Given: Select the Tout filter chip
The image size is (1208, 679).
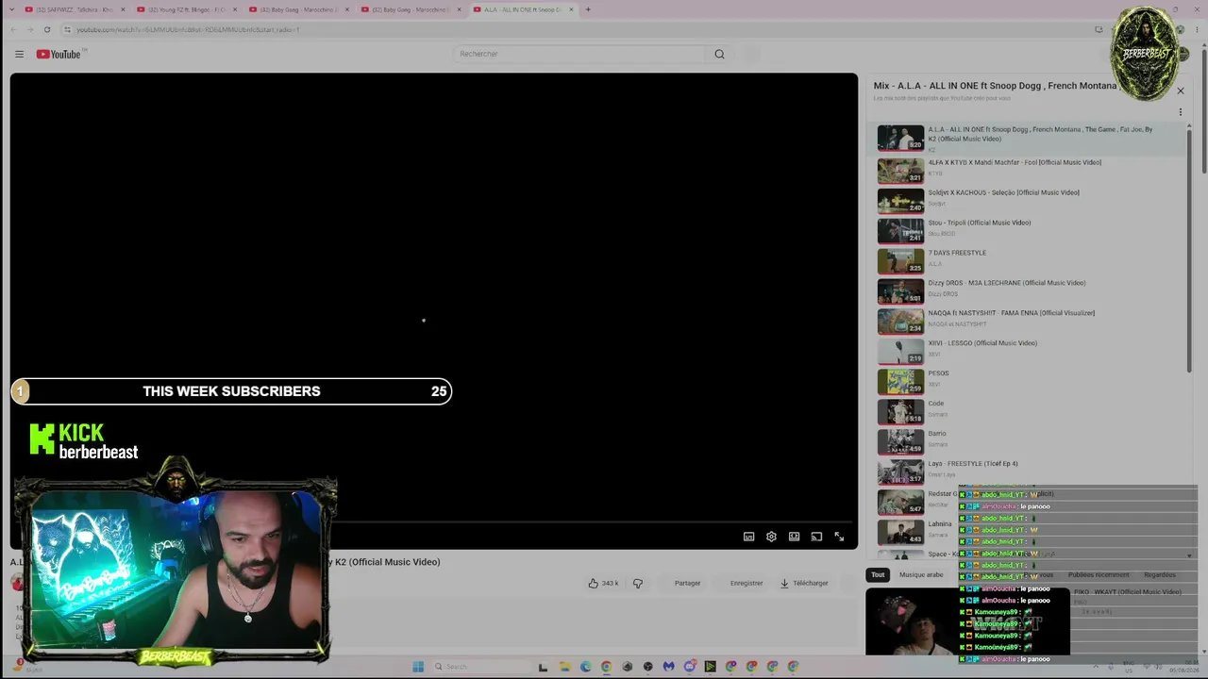Looking at the screenshot, I should (878, 574).
